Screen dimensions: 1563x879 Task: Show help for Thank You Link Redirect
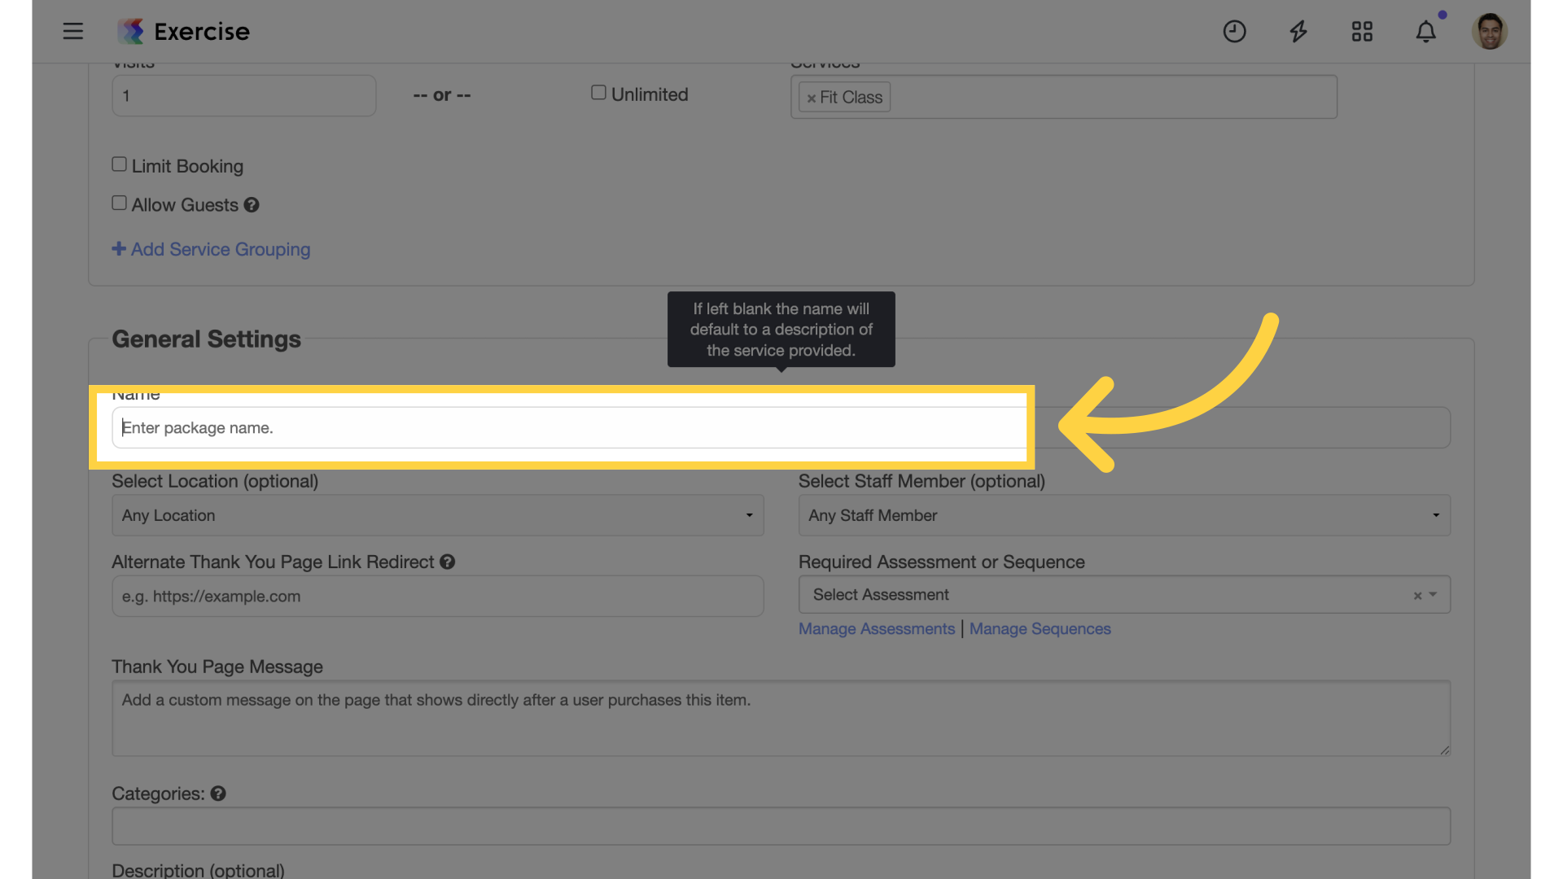[x=447, y=562]
